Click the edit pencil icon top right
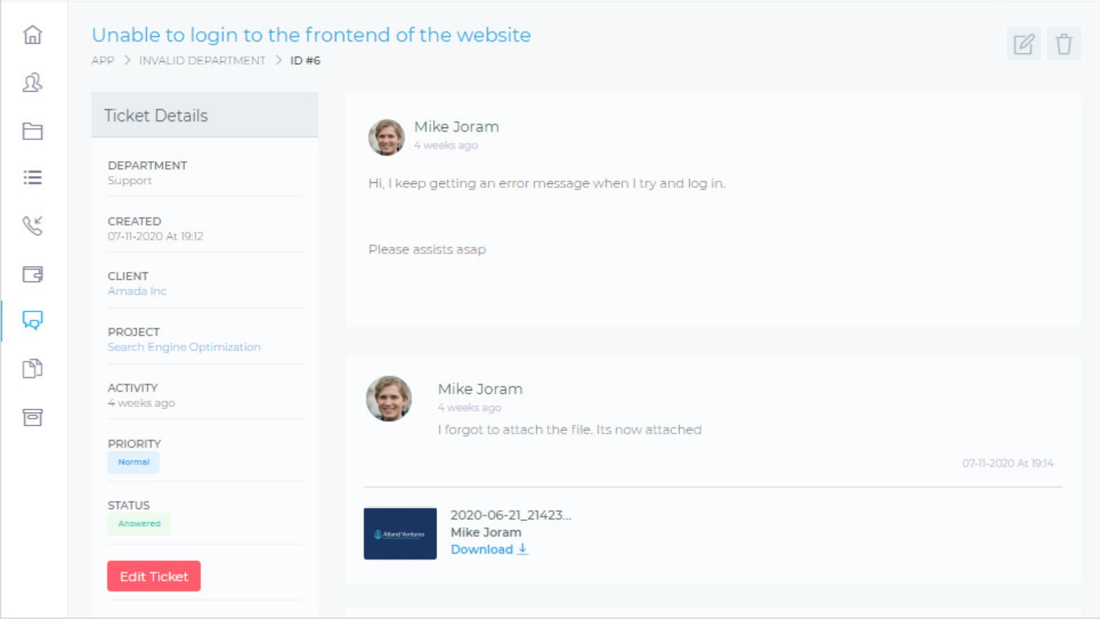Image resolution: width=1100 pixels, height=619 pixels. pyautogui.click(x=1024, y=44)
